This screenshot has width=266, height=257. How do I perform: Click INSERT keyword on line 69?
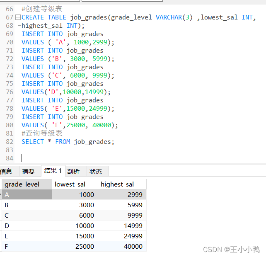pos(33,34)
